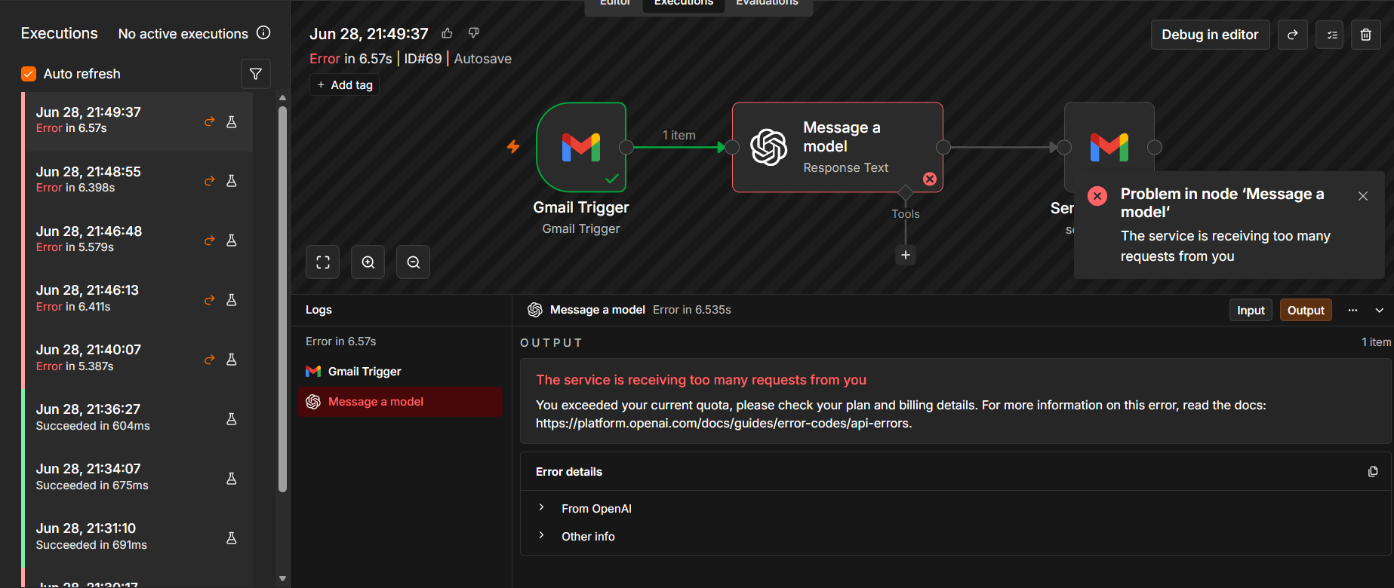Click the flask icon on the 21:46:48 execution
This screenshot has width=1394, height=588.
point(232,240)
